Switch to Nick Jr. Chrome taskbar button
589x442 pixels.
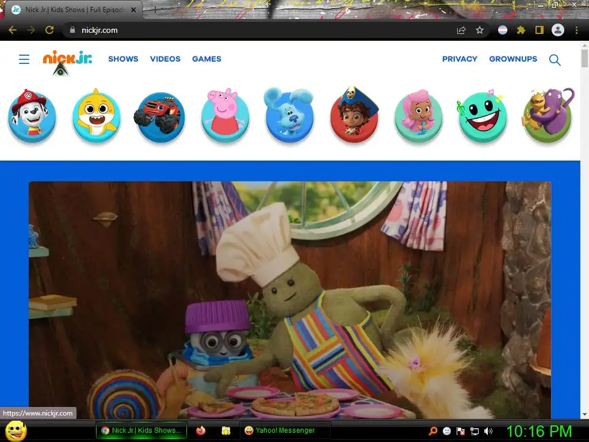tap(141, 430)
